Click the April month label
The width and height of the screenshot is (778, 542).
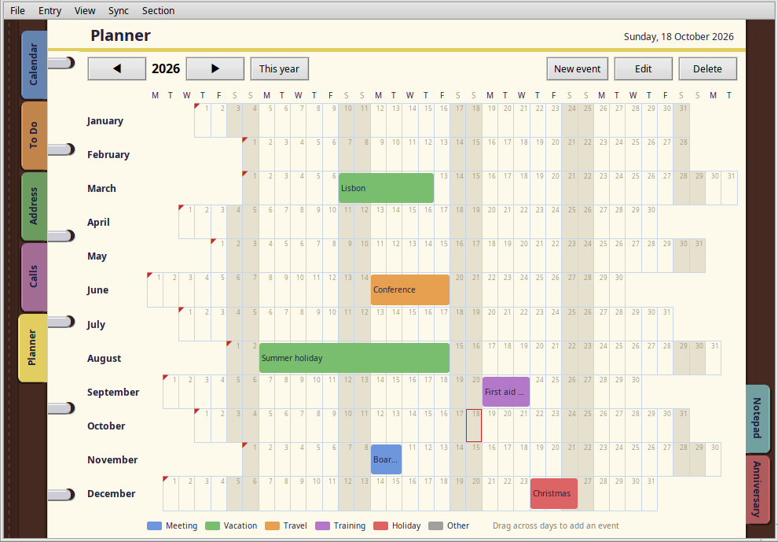pyautogui.click(x=98, y=222)
